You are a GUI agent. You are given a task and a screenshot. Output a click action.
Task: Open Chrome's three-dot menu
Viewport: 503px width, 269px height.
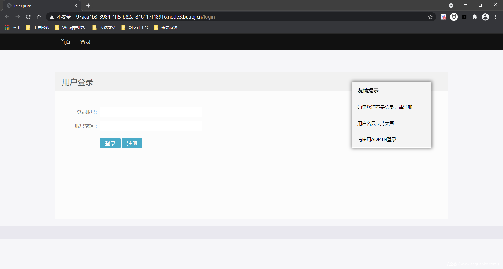[x=496, y=17]
